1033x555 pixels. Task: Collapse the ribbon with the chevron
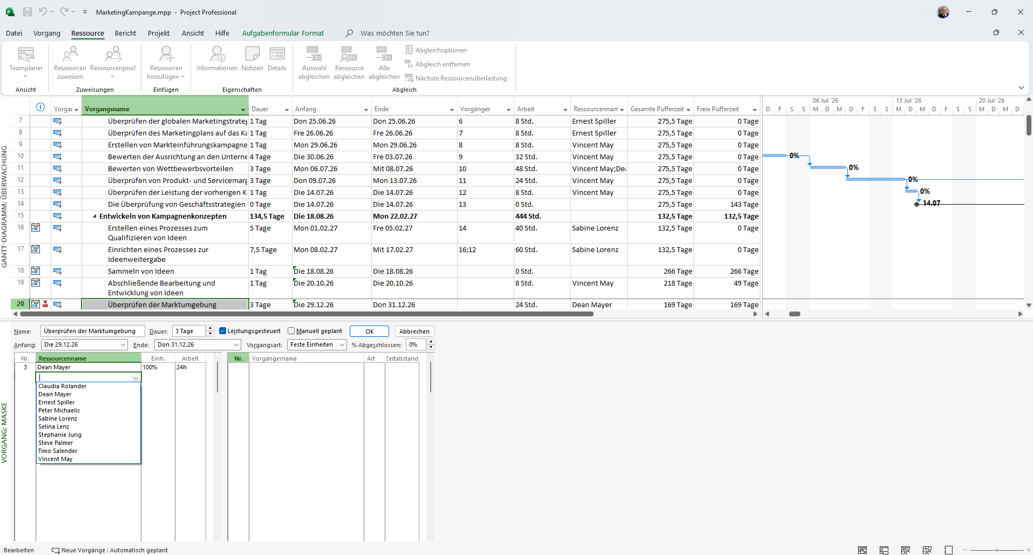[1021, 87]
